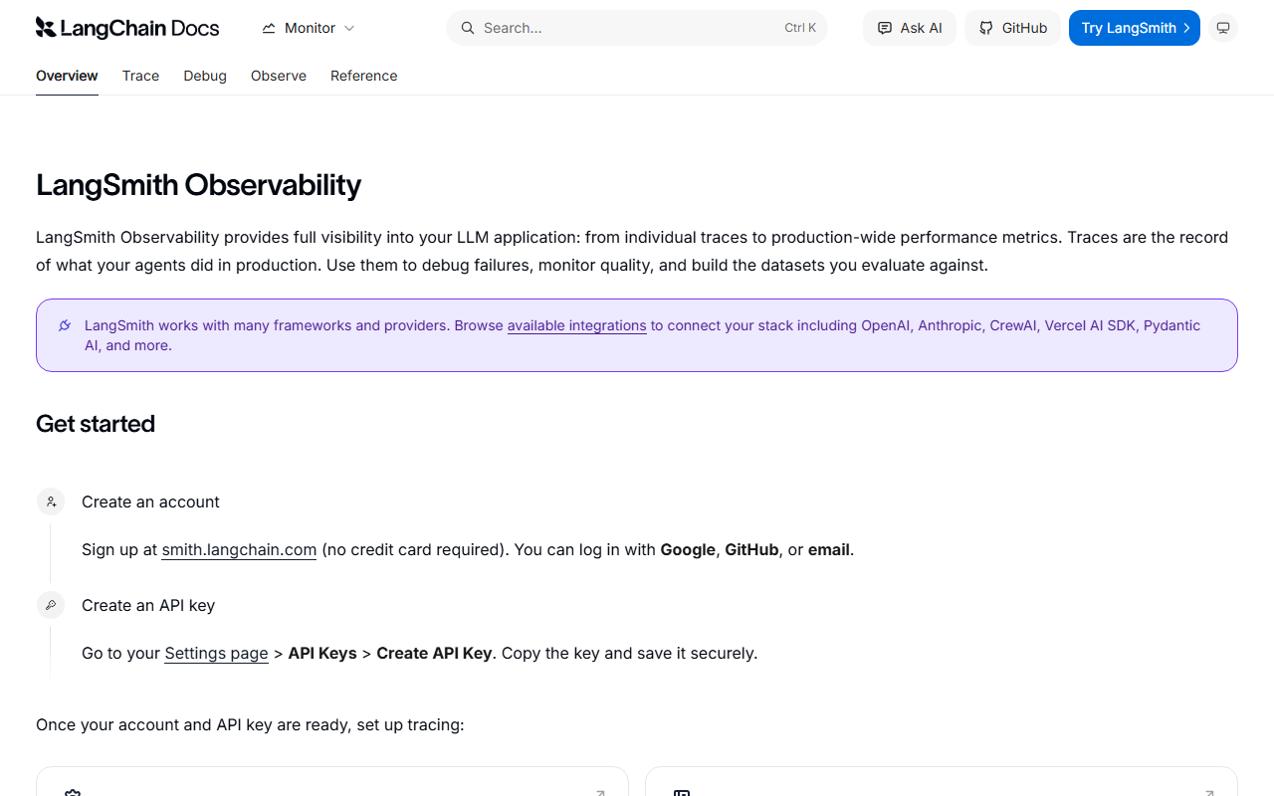Toggle the theme mode monitor icon
1274x796 pixels.
click(1223, 28)
